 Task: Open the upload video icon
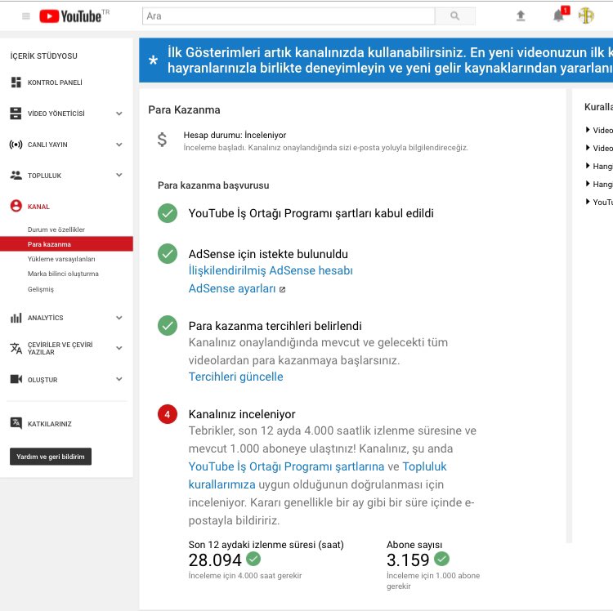(521, 16)
